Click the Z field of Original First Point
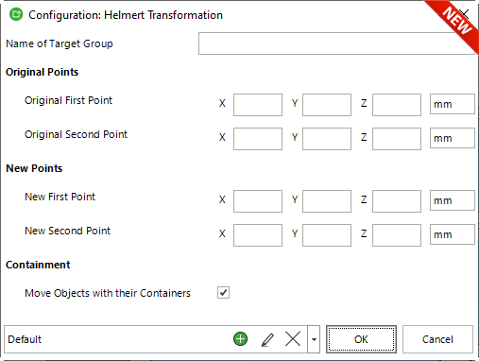Image resolution: width=479 pixels, height=361 pixels. [x=397, y=105]
